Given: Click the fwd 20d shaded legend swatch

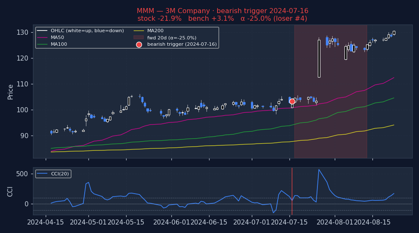Looking at the screenshot, I should (138, 38).
